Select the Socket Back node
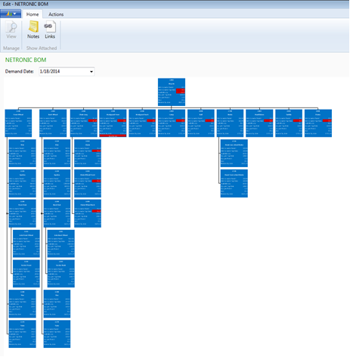Viewport: 350px width, 357px height. [x=61, y=274]
